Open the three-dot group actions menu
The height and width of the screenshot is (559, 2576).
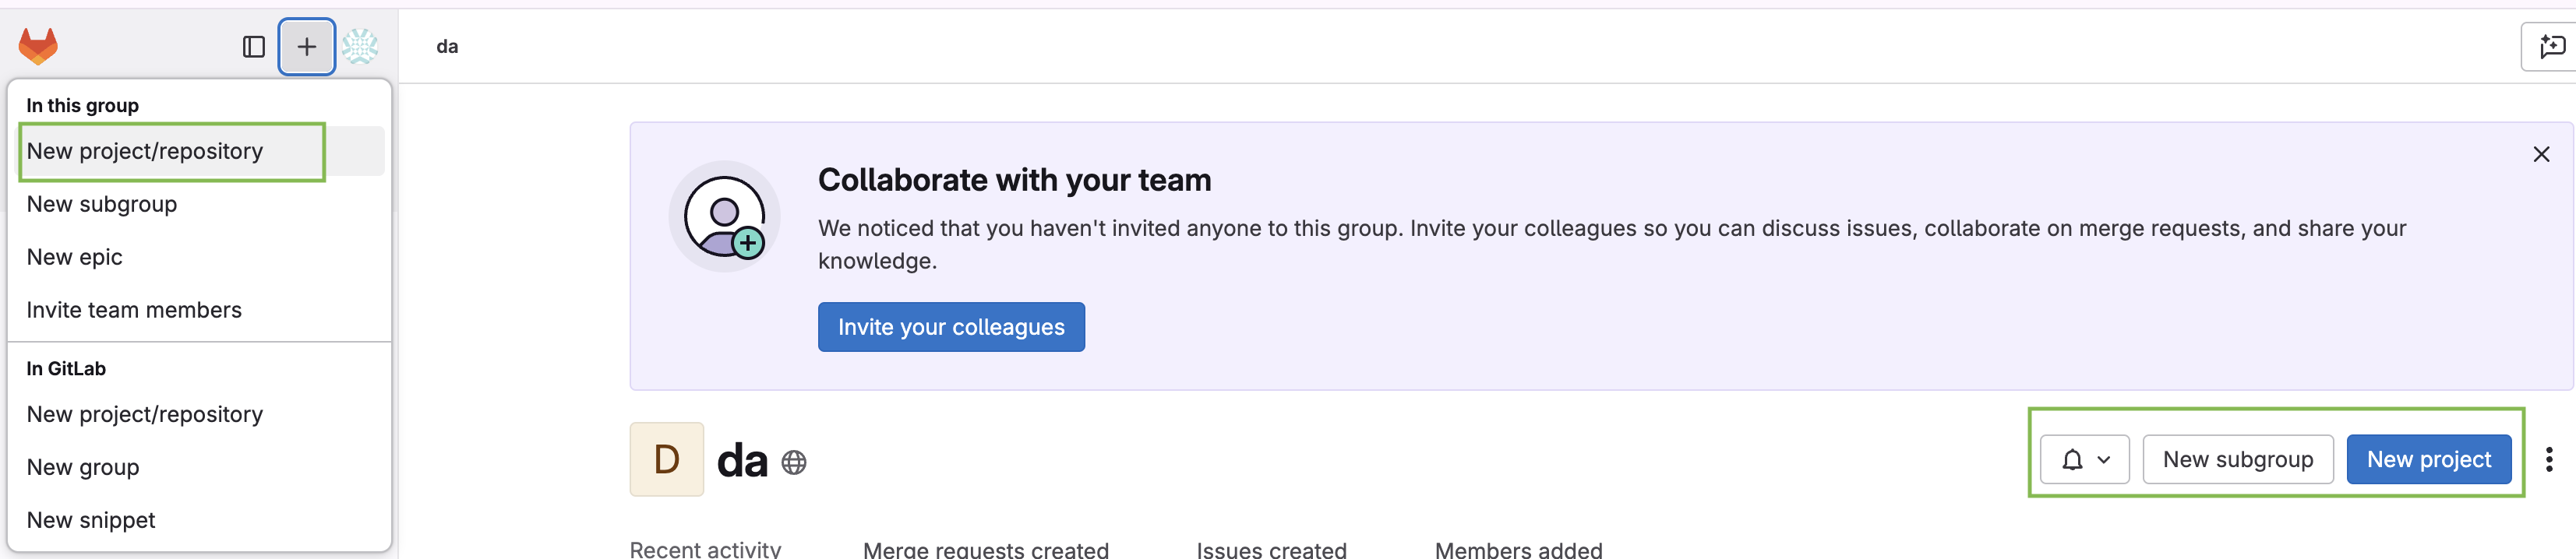[2548, 460]
